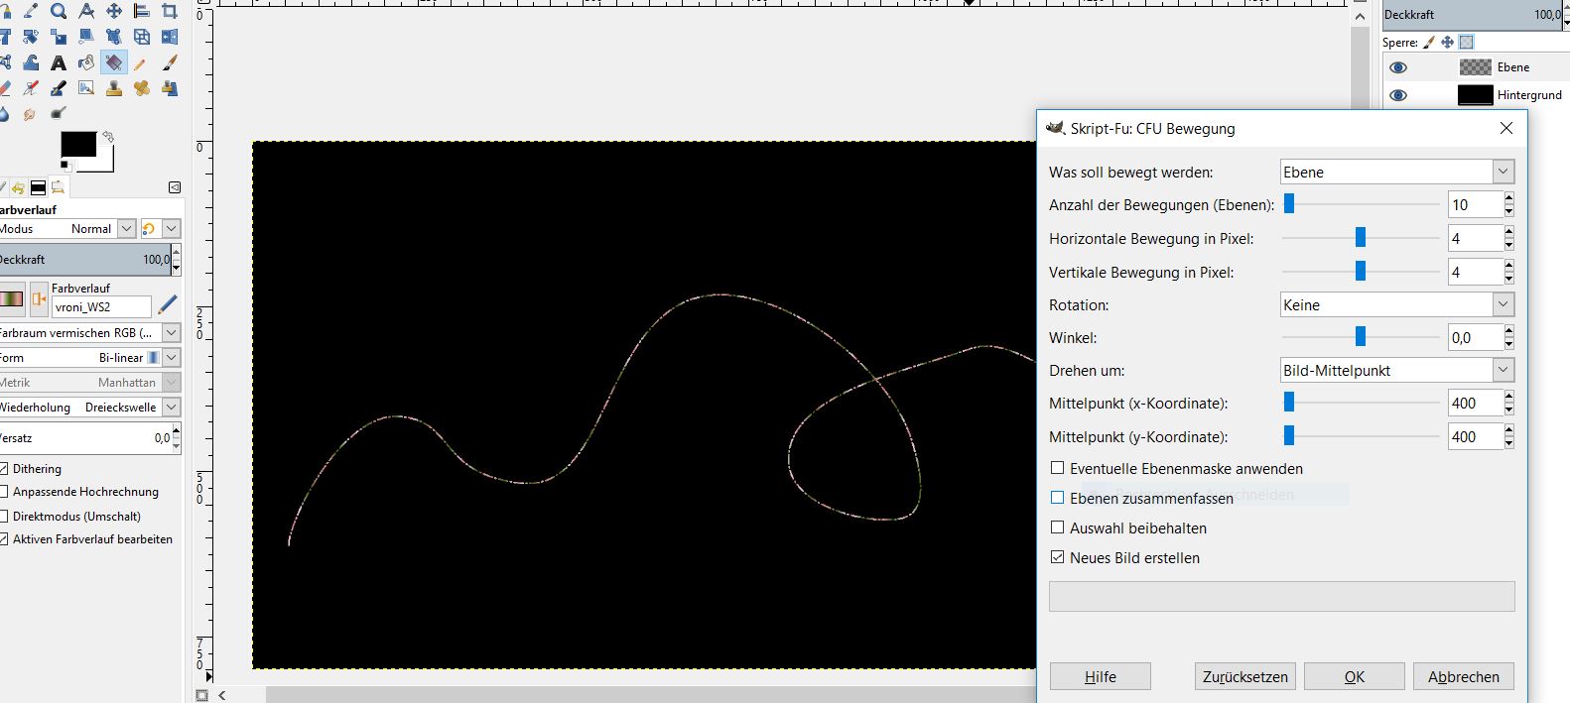The image size is (1570, 703).
Task: Cancel the dialog with Abbrechen
Action: (x=1464, y=676)
